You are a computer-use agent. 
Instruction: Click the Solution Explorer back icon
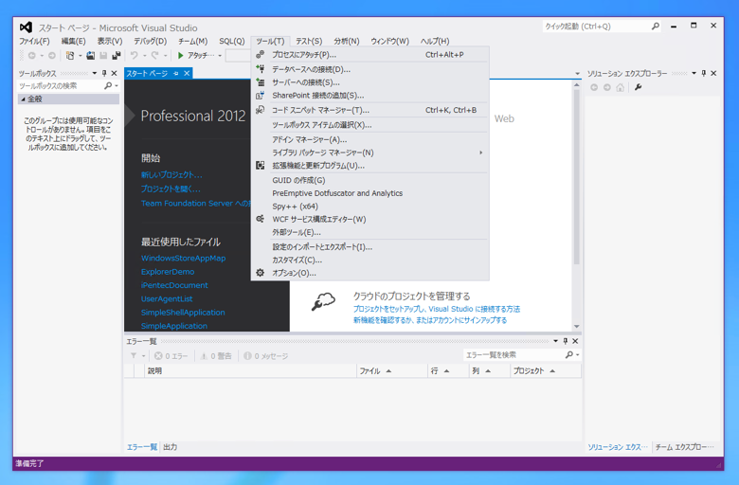point(594,87)
